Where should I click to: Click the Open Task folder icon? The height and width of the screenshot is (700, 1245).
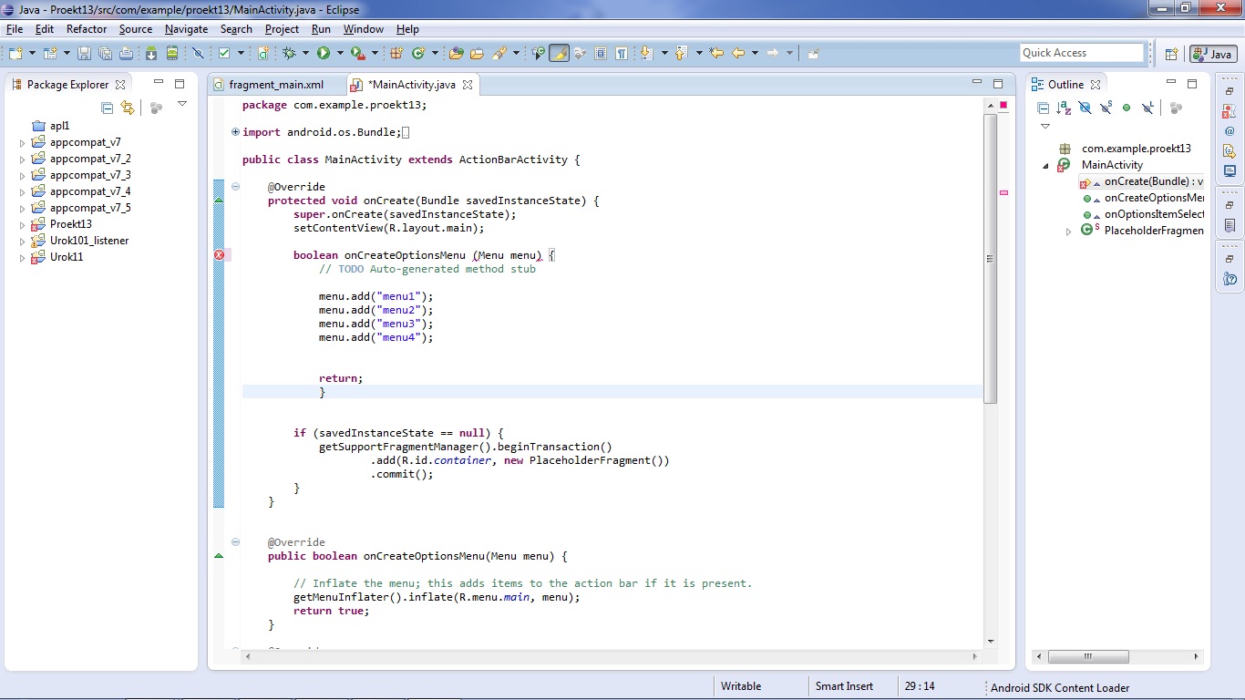[477, 54]
